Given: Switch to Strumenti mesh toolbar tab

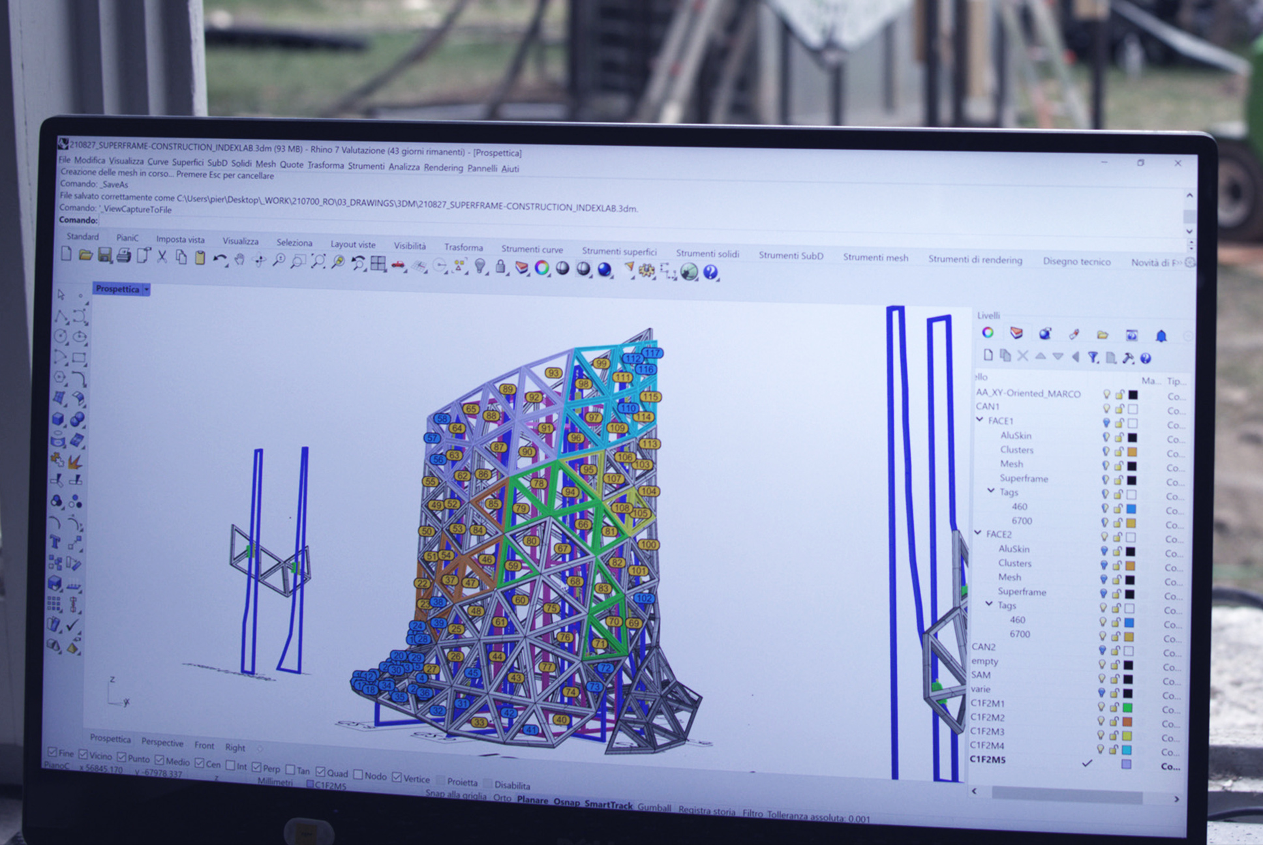Looking at the screenshot, I should tap(875, 258).
